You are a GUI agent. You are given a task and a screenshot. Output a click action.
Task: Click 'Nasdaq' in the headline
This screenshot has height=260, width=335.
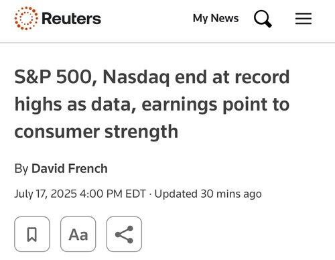click(136, 78)
